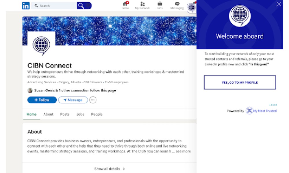Click the blue search magnifier button

tap(84, 6)
